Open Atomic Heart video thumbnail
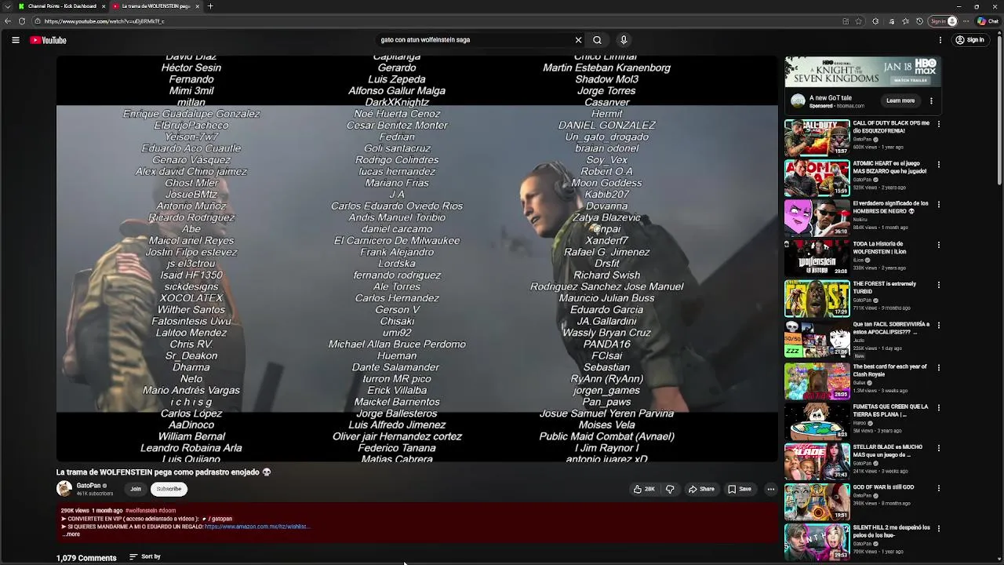The height and width of the screenshot is (565, 1004). 817,177
